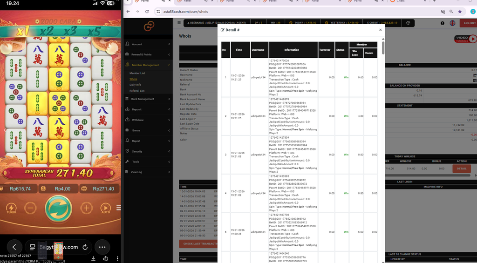This screenshot has width=477, height=263.
Task: Reload the asia88cash page
Action: pos(147,12)
